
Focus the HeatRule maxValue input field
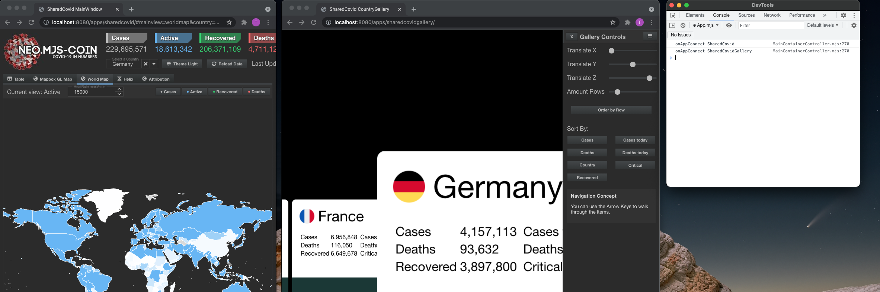[92, 92]
